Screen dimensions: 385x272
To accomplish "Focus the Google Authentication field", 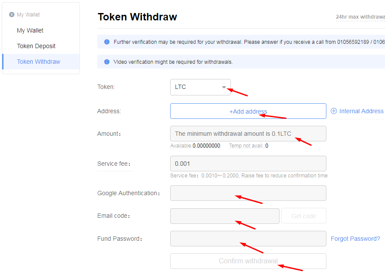I will [x=248, y=193].
